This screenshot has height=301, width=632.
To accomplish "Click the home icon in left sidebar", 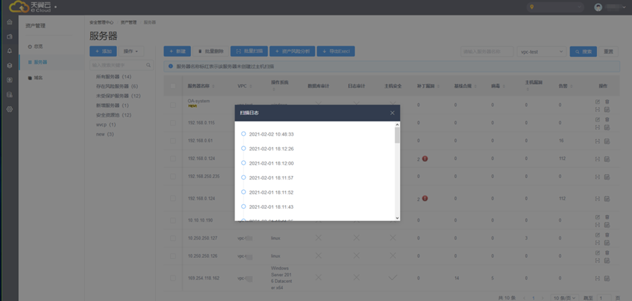I will point(9,22).
